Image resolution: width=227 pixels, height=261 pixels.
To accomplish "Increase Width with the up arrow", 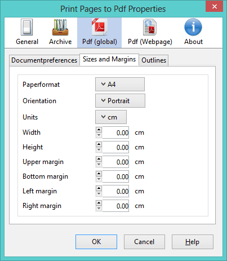I will pos(99,130).
